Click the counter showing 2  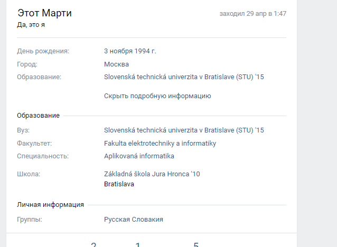[93, 245]
